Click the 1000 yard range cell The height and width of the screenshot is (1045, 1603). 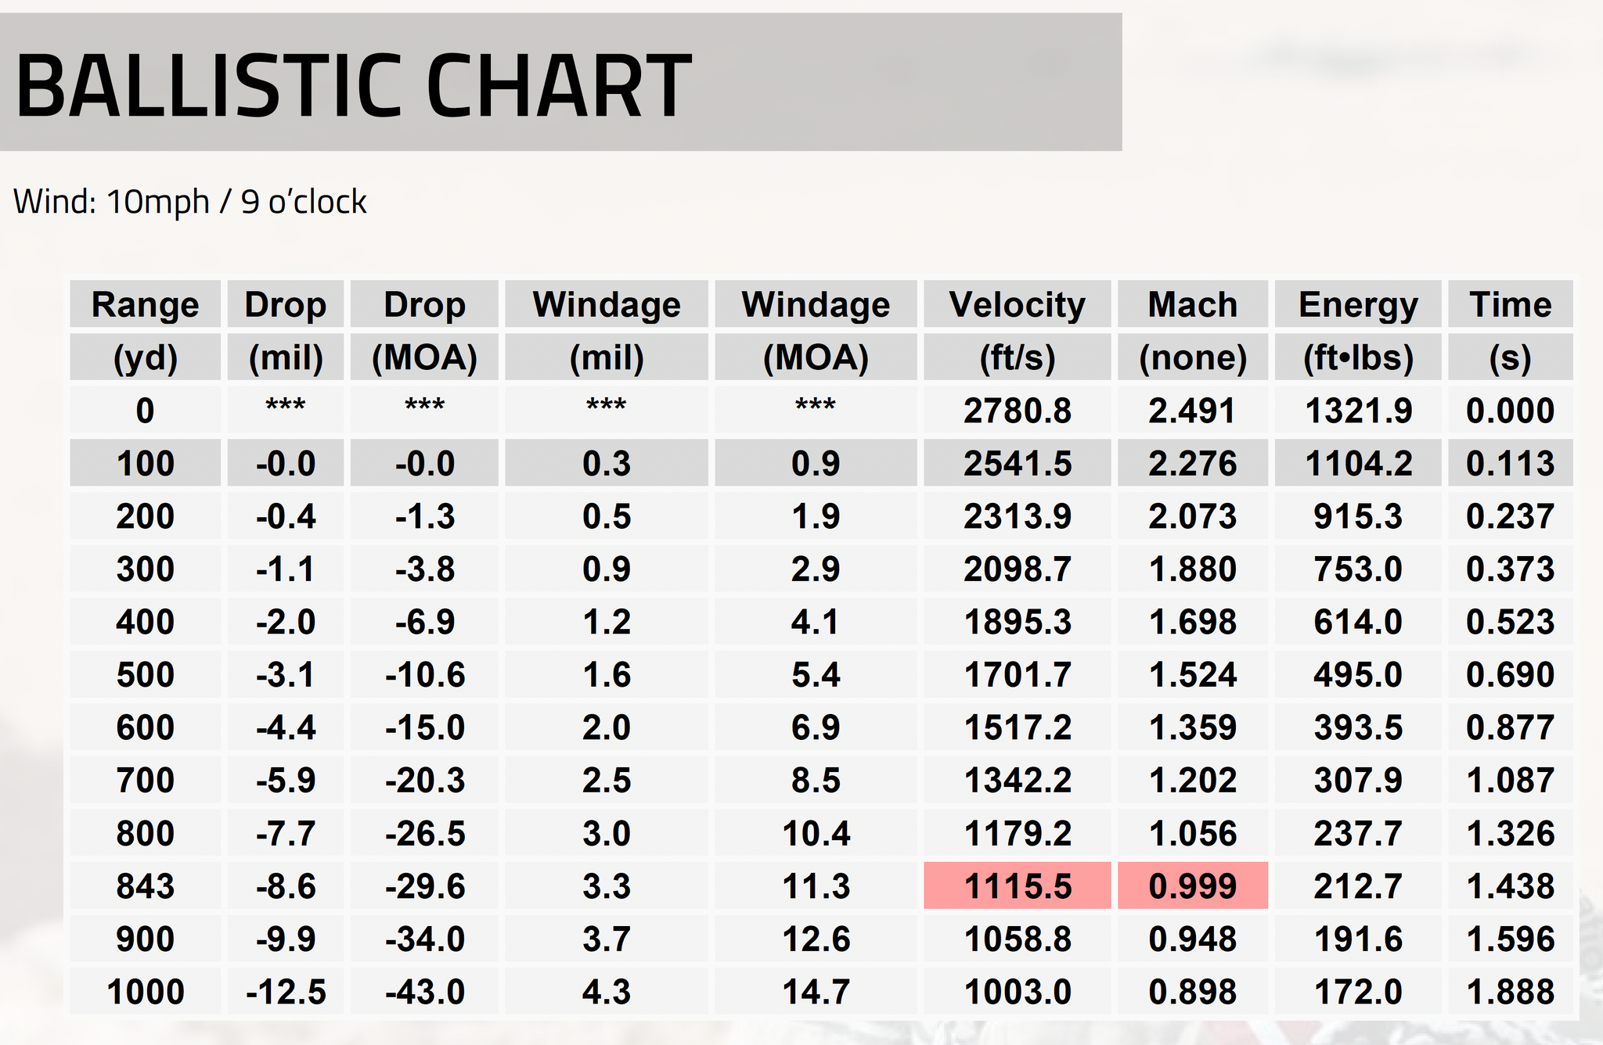click(x=145, y=992)
